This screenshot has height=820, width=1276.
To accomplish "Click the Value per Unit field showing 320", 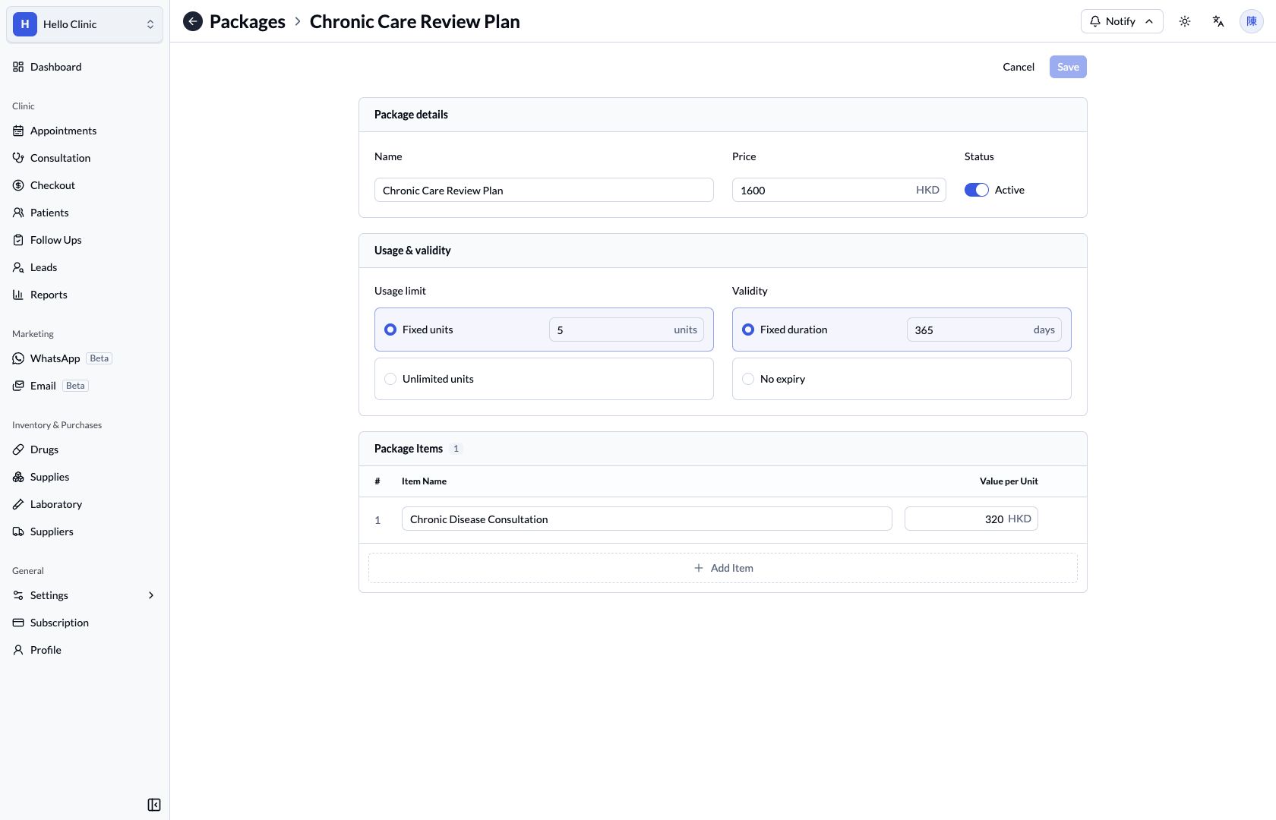I will pos(971,519).
